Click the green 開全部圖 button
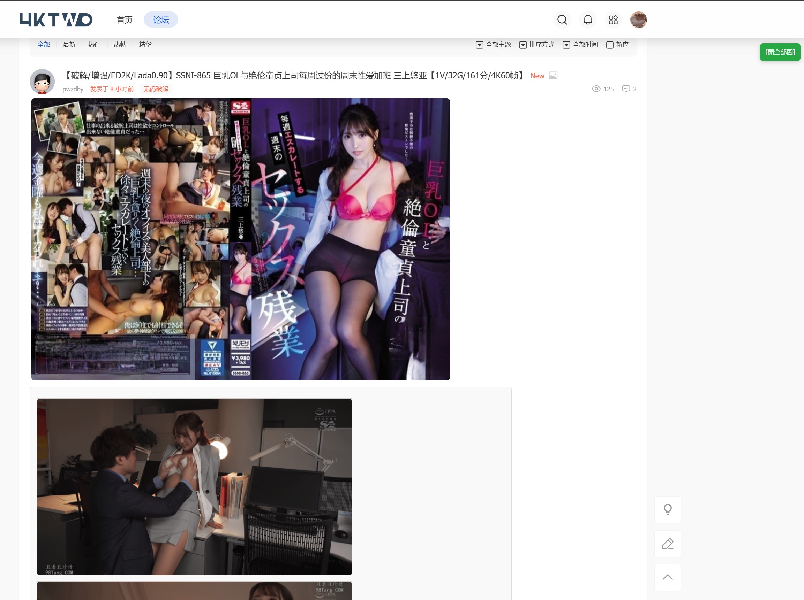Screen dimensions: 804x600 coord(780,52)
